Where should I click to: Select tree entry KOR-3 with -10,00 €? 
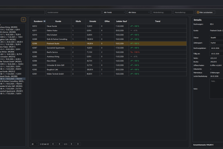(x=12, y=64)
